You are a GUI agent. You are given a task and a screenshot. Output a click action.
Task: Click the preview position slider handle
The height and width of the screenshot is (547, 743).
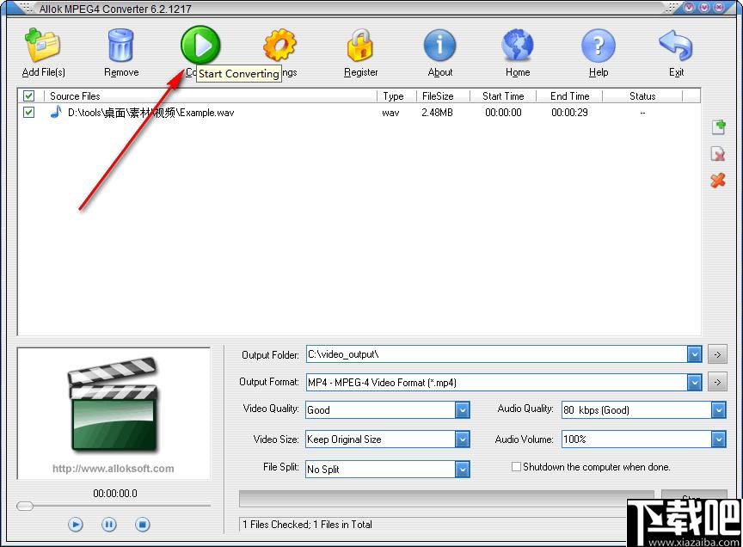tap(25, 506)
